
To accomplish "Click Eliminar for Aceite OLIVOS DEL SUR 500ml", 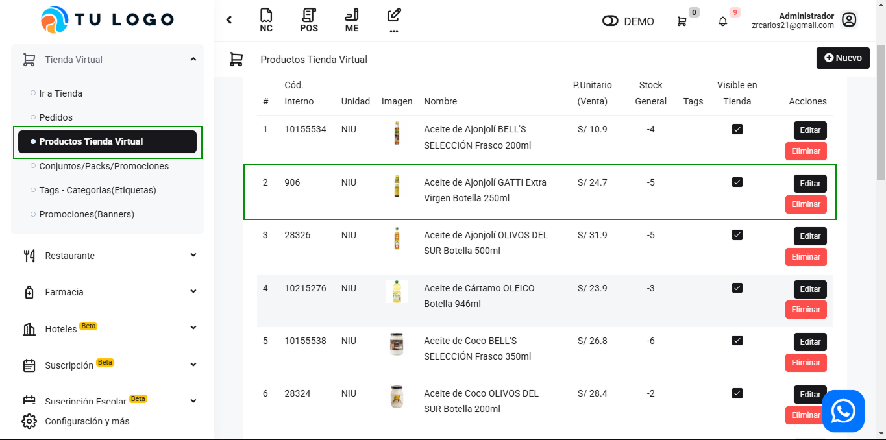I will point(806,257).
